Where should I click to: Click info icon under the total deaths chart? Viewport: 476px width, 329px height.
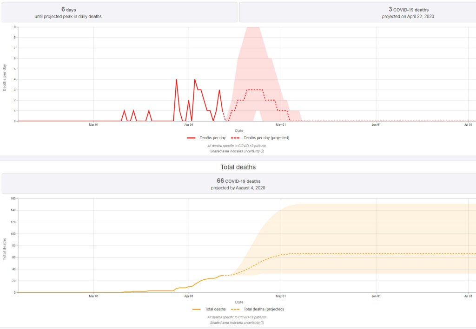pos(262,323)
